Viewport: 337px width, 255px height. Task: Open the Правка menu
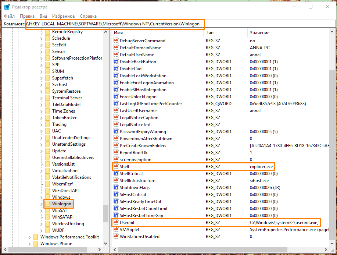27,16
